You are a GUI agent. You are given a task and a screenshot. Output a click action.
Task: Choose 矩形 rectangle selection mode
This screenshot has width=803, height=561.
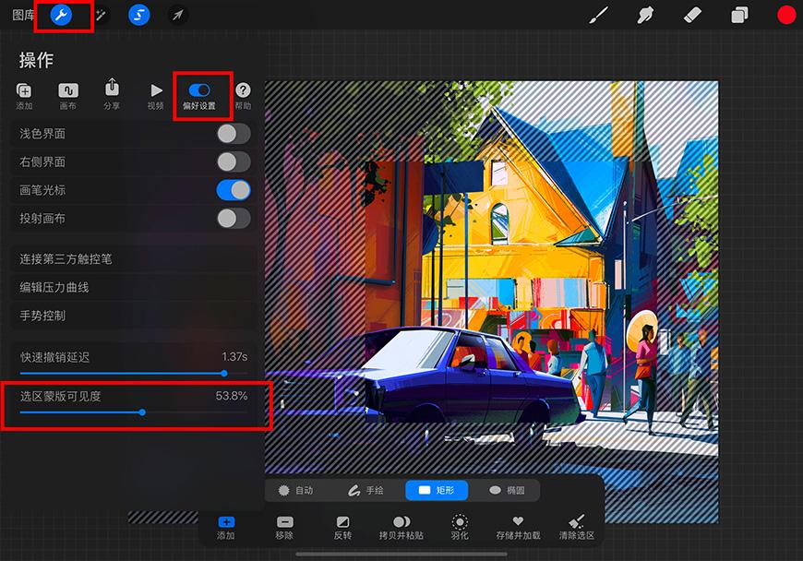click(x=437, y=490)
